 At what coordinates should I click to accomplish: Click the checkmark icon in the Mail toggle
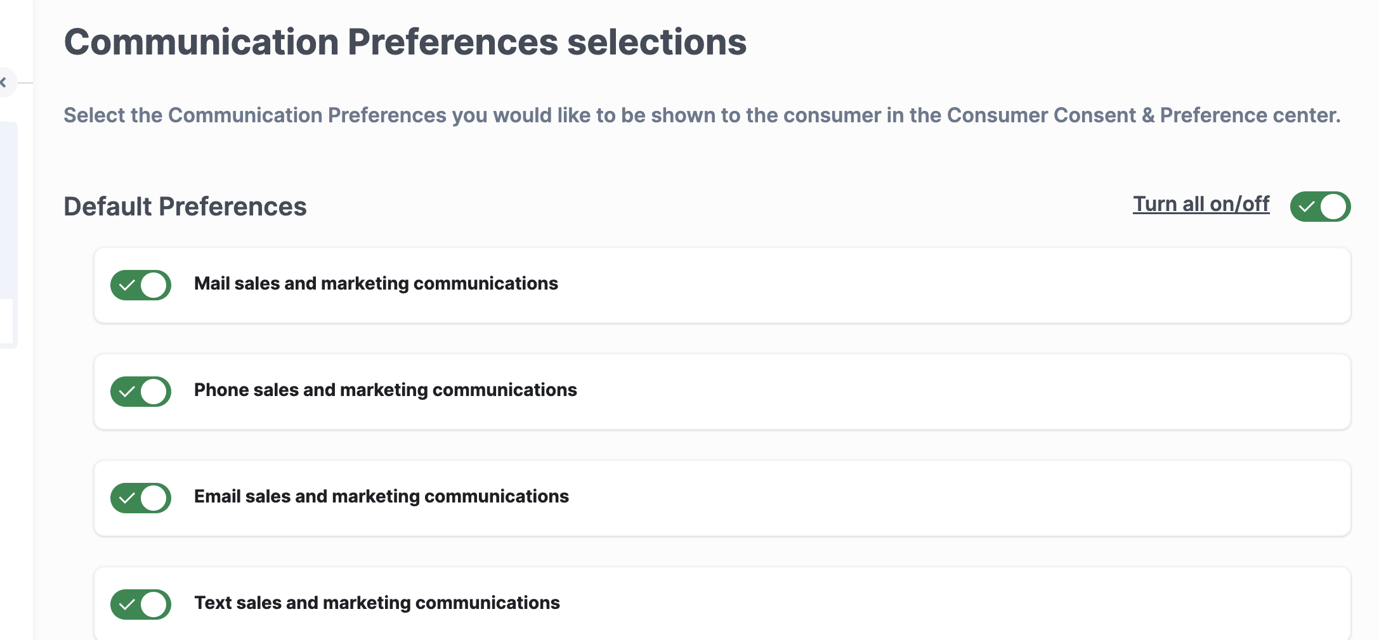click(127, 285)
